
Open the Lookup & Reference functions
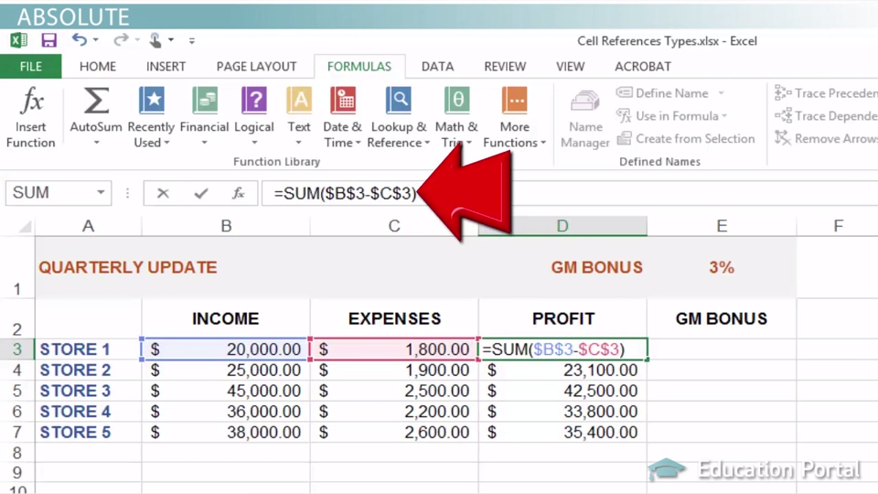point(398,116)
